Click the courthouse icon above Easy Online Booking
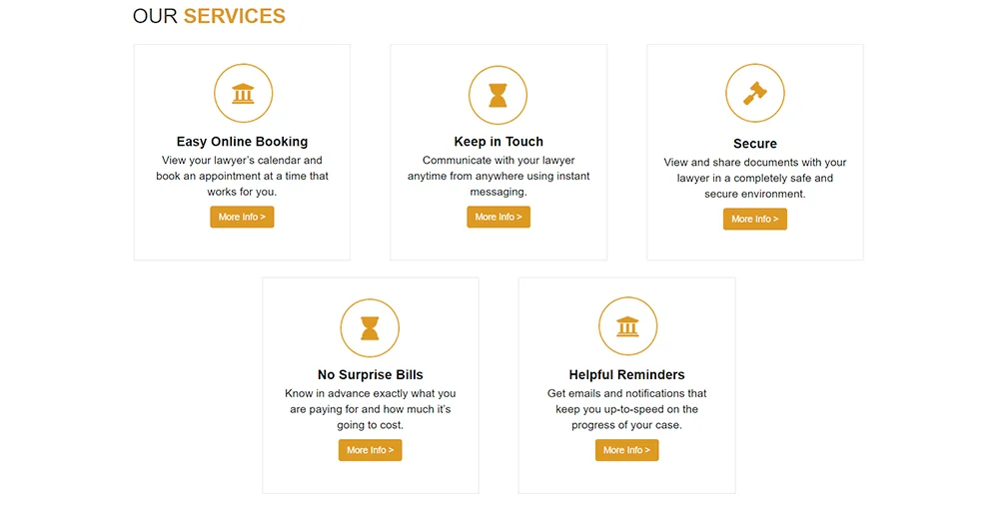The width and height of the screenshot is (999, 509). [243, 94]
